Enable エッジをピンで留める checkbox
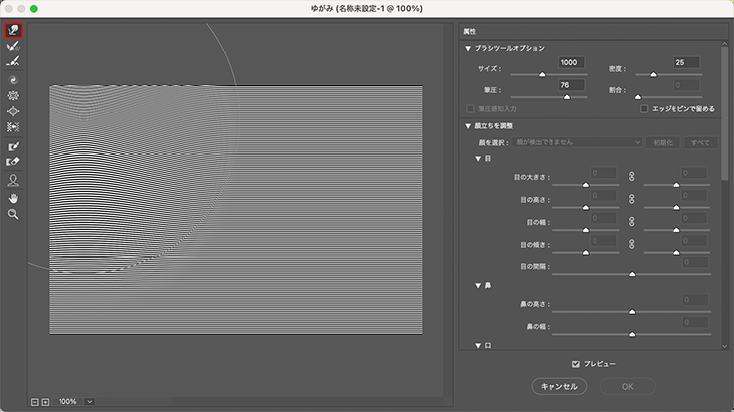The image size is (734, 412). pos(644,108)
